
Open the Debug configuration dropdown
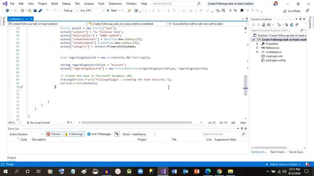(70, 11)
